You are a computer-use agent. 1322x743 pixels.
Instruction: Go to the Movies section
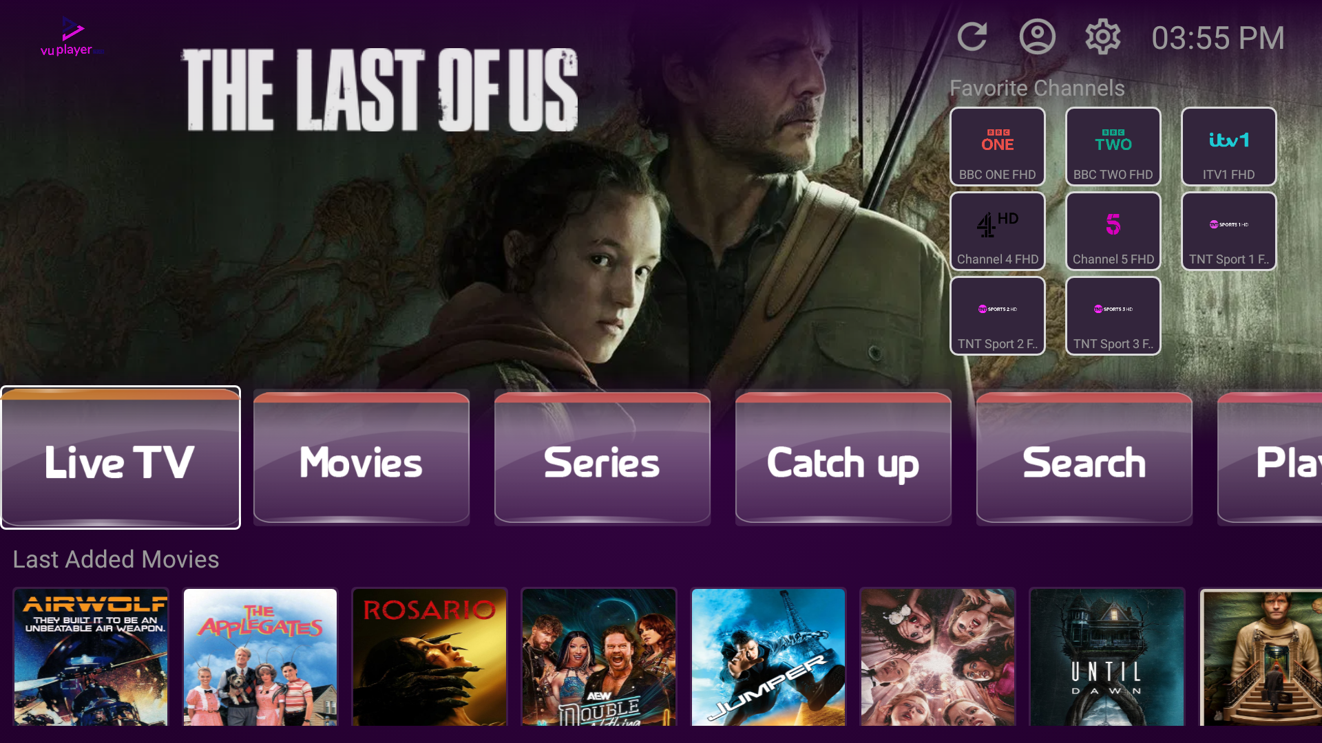[361, 457]
